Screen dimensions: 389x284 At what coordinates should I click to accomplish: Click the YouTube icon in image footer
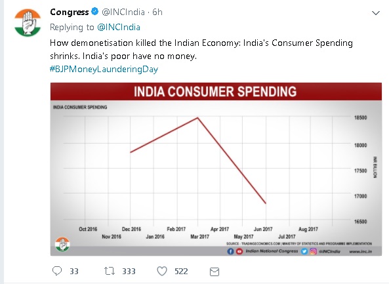(239, 251)
